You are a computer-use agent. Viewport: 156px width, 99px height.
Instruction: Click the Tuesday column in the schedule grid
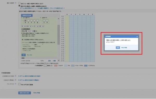[71, 38]
